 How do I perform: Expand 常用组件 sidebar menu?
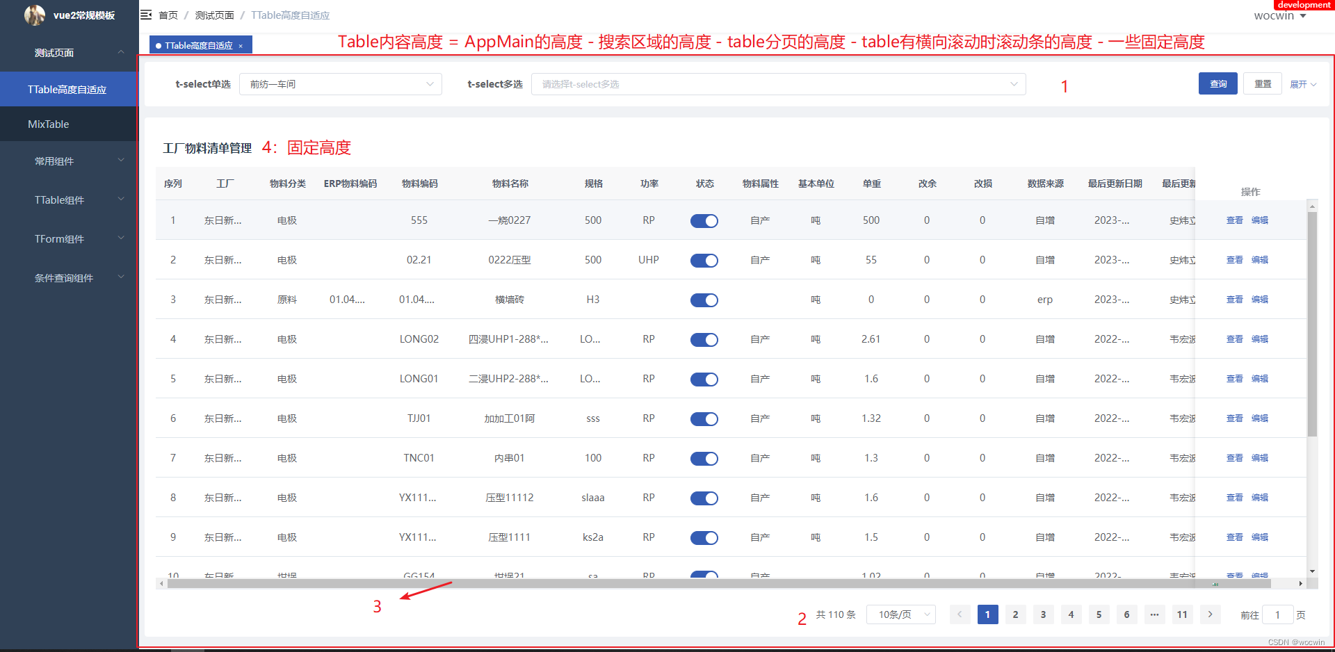click(70, 161)
